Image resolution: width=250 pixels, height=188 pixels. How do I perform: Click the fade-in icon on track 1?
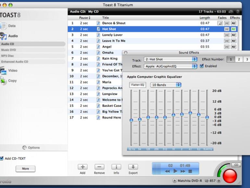[220, 23]
